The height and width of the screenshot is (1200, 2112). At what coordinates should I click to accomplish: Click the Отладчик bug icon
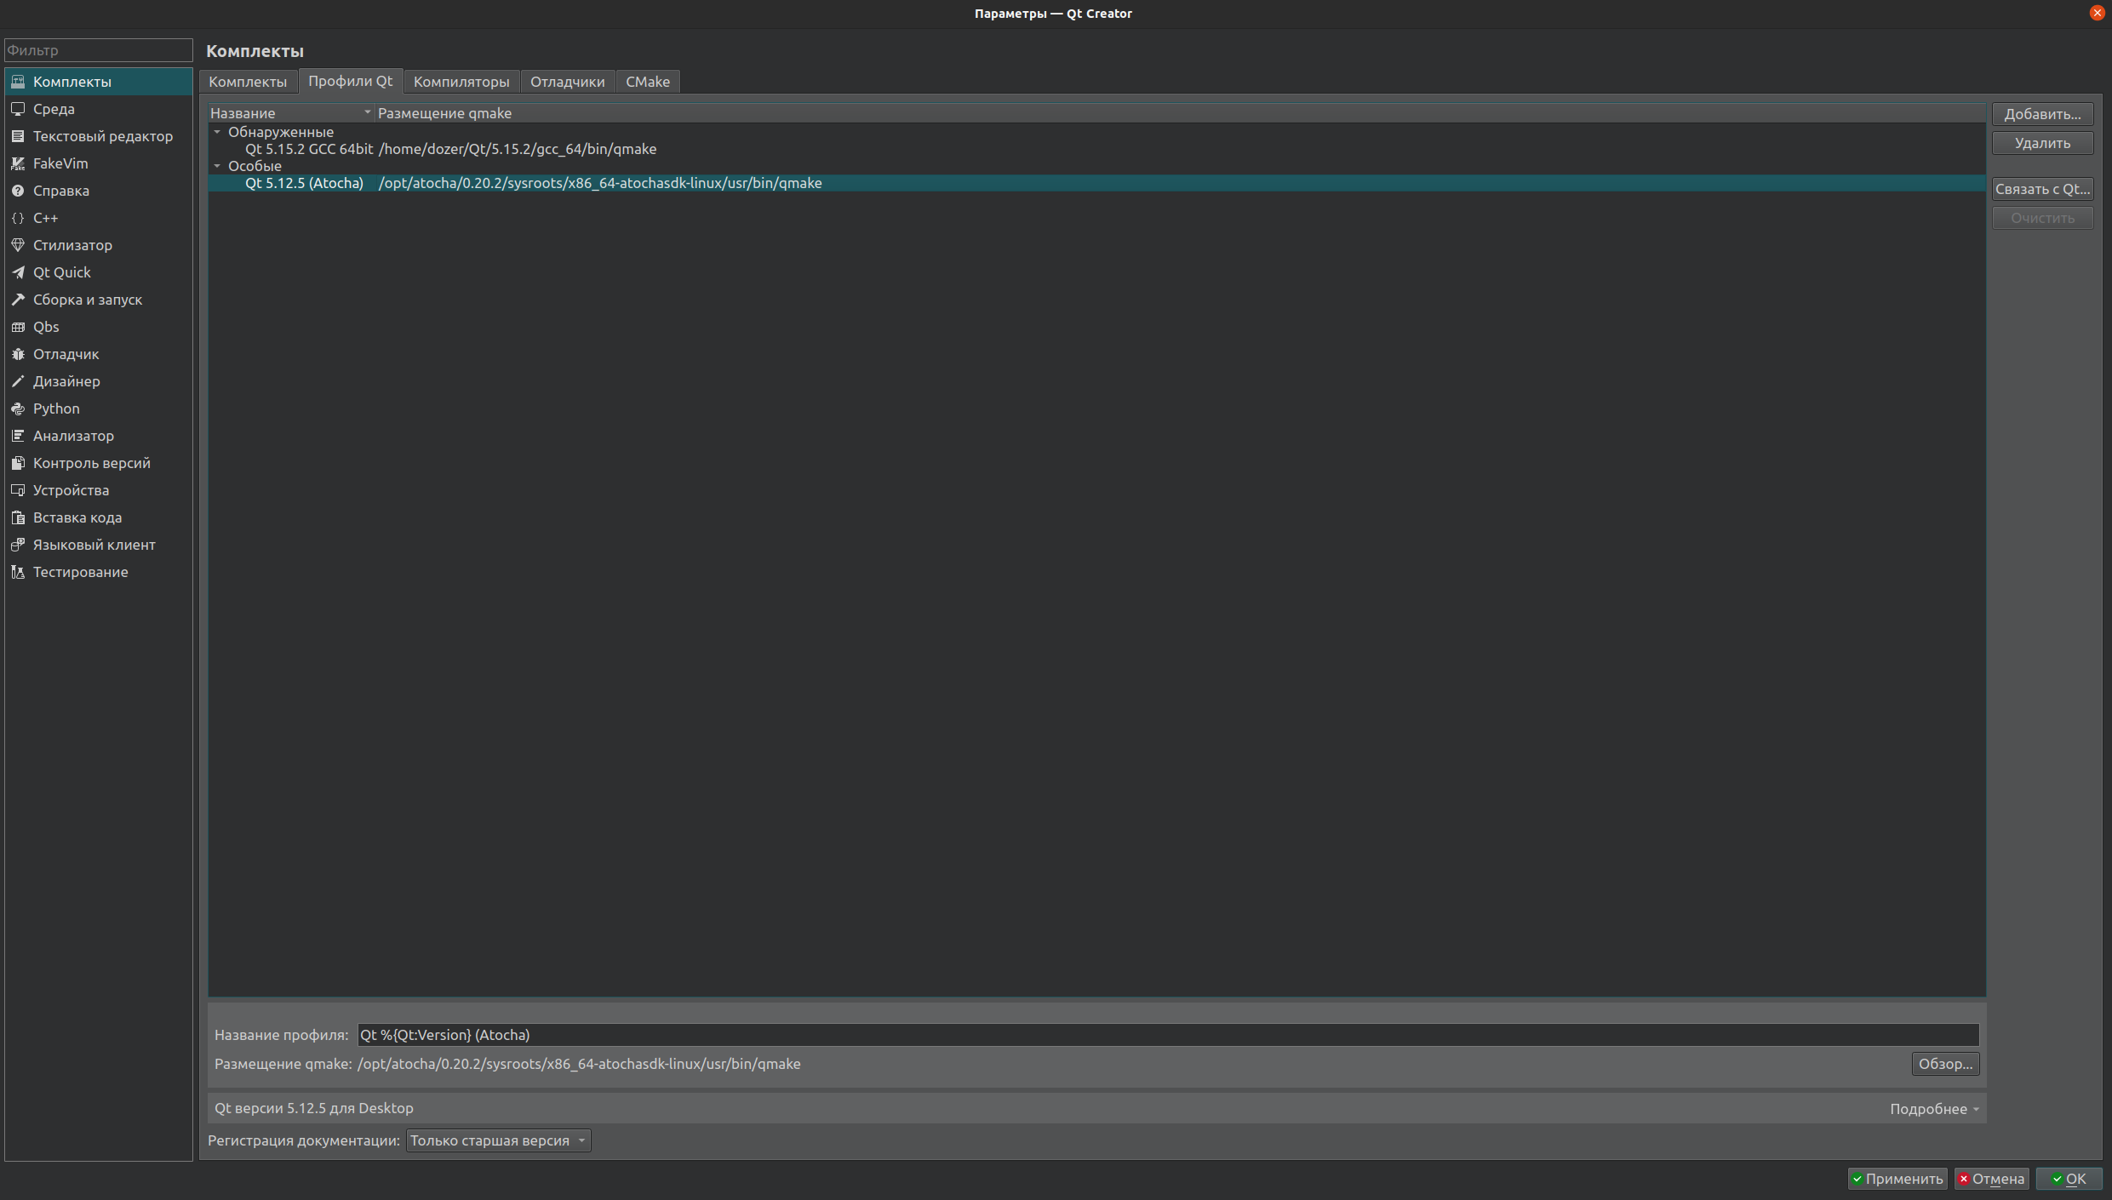18,354
